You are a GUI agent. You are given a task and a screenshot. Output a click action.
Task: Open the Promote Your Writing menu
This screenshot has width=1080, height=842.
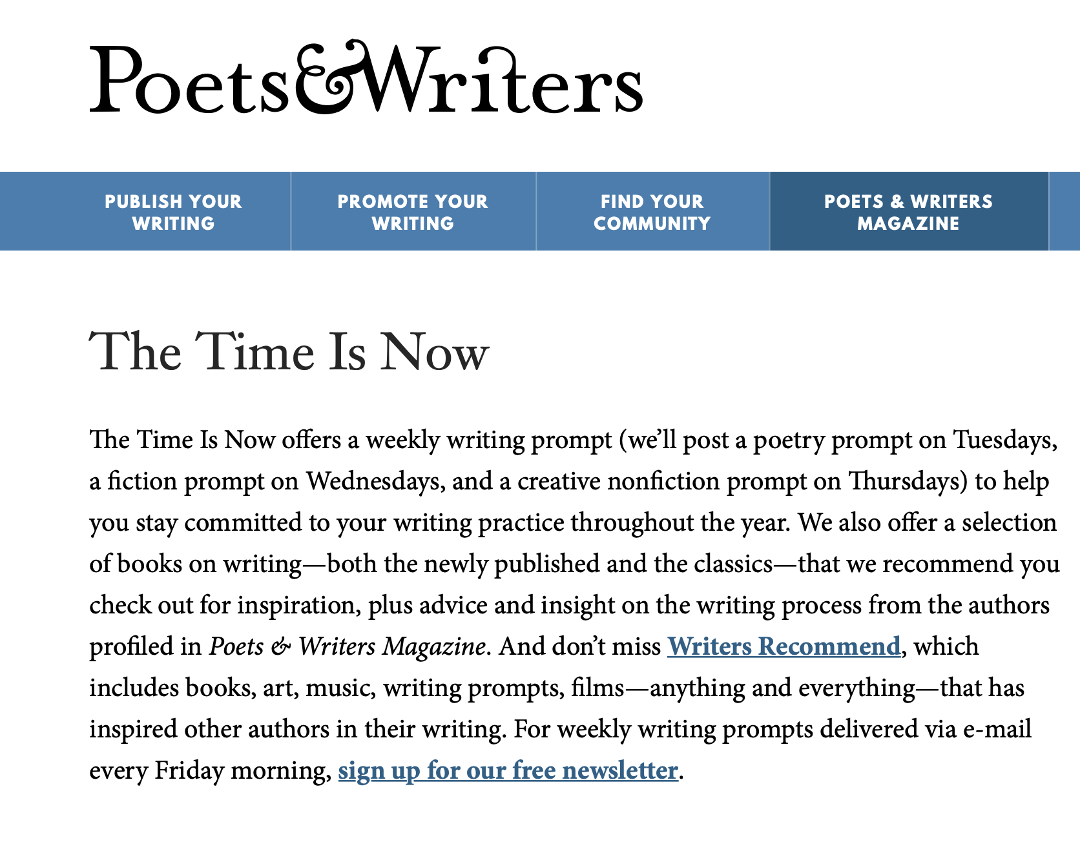point(413,212)
